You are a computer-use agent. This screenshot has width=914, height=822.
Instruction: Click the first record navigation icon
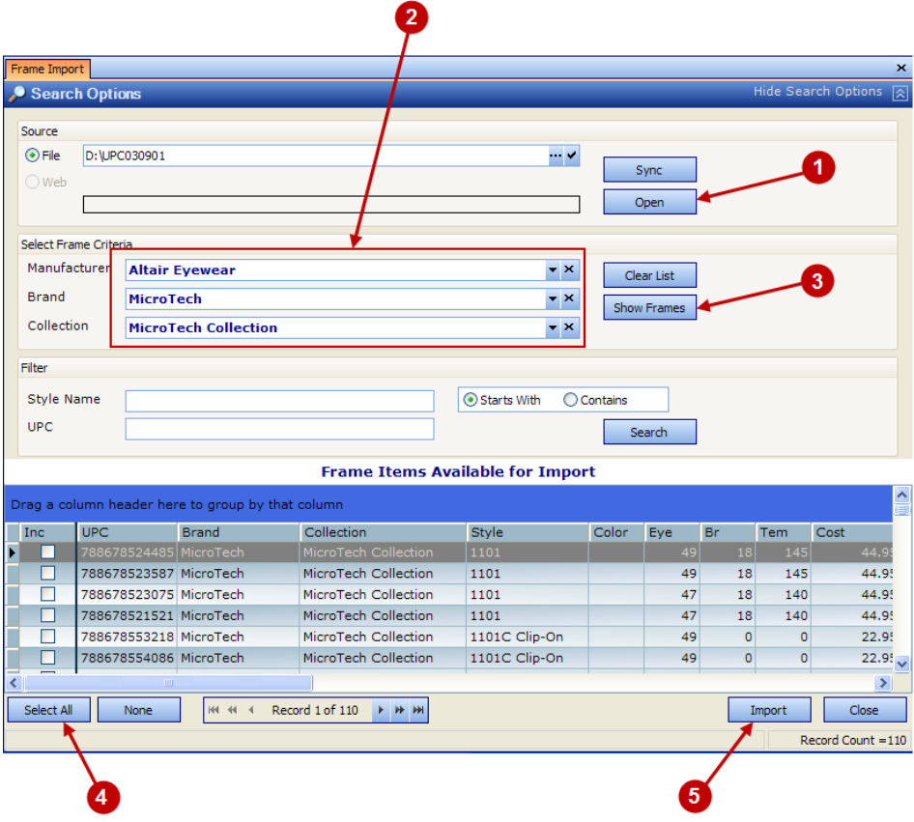pyautogui.click(x=214, y=710)
